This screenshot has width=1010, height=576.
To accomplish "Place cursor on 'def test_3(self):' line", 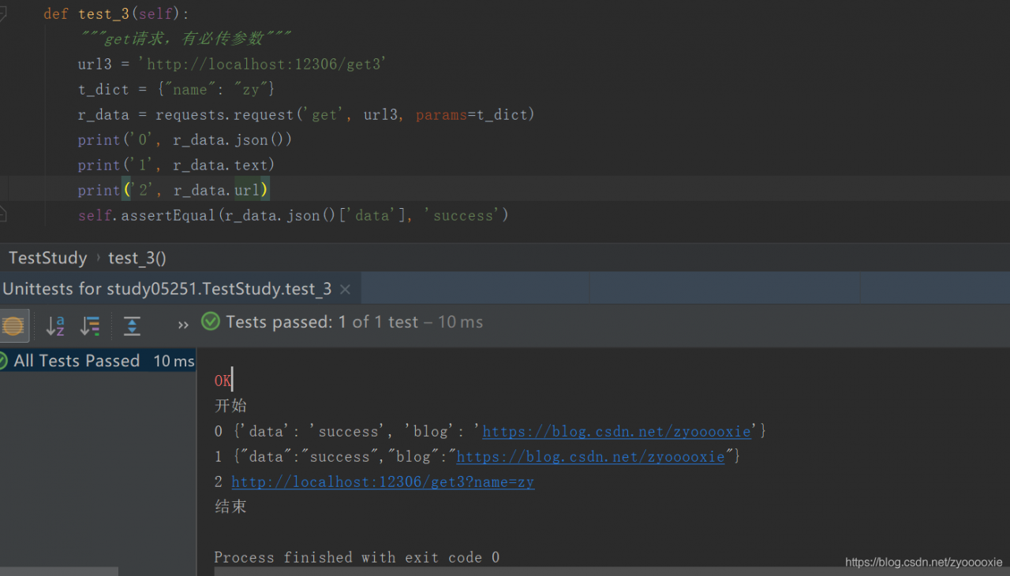I will coord(117,14).
